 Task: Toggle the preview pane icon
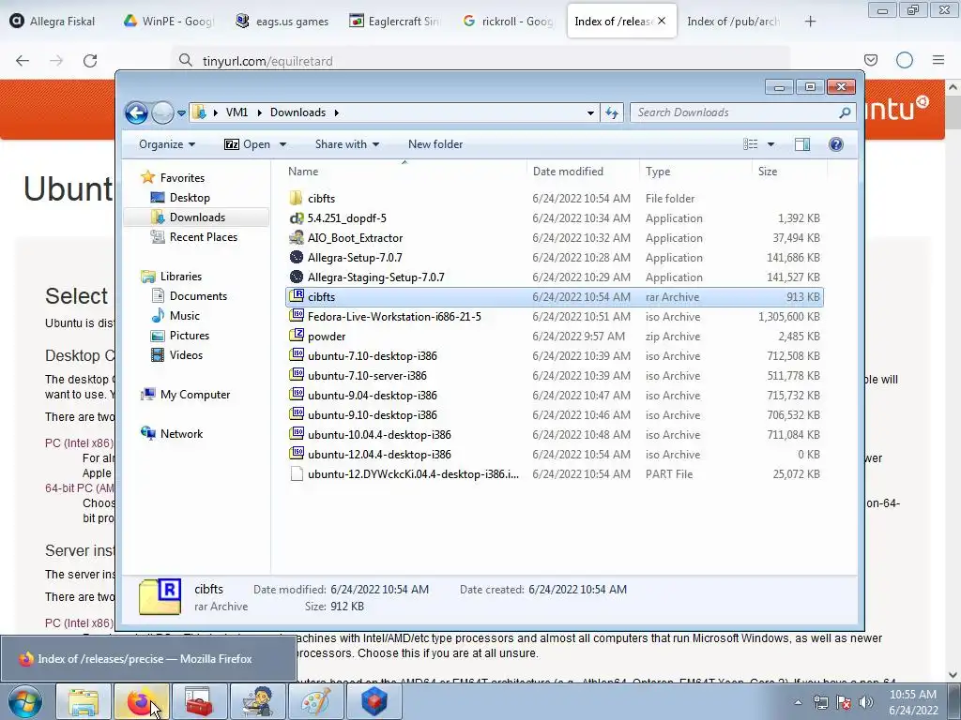pos(802,144)
